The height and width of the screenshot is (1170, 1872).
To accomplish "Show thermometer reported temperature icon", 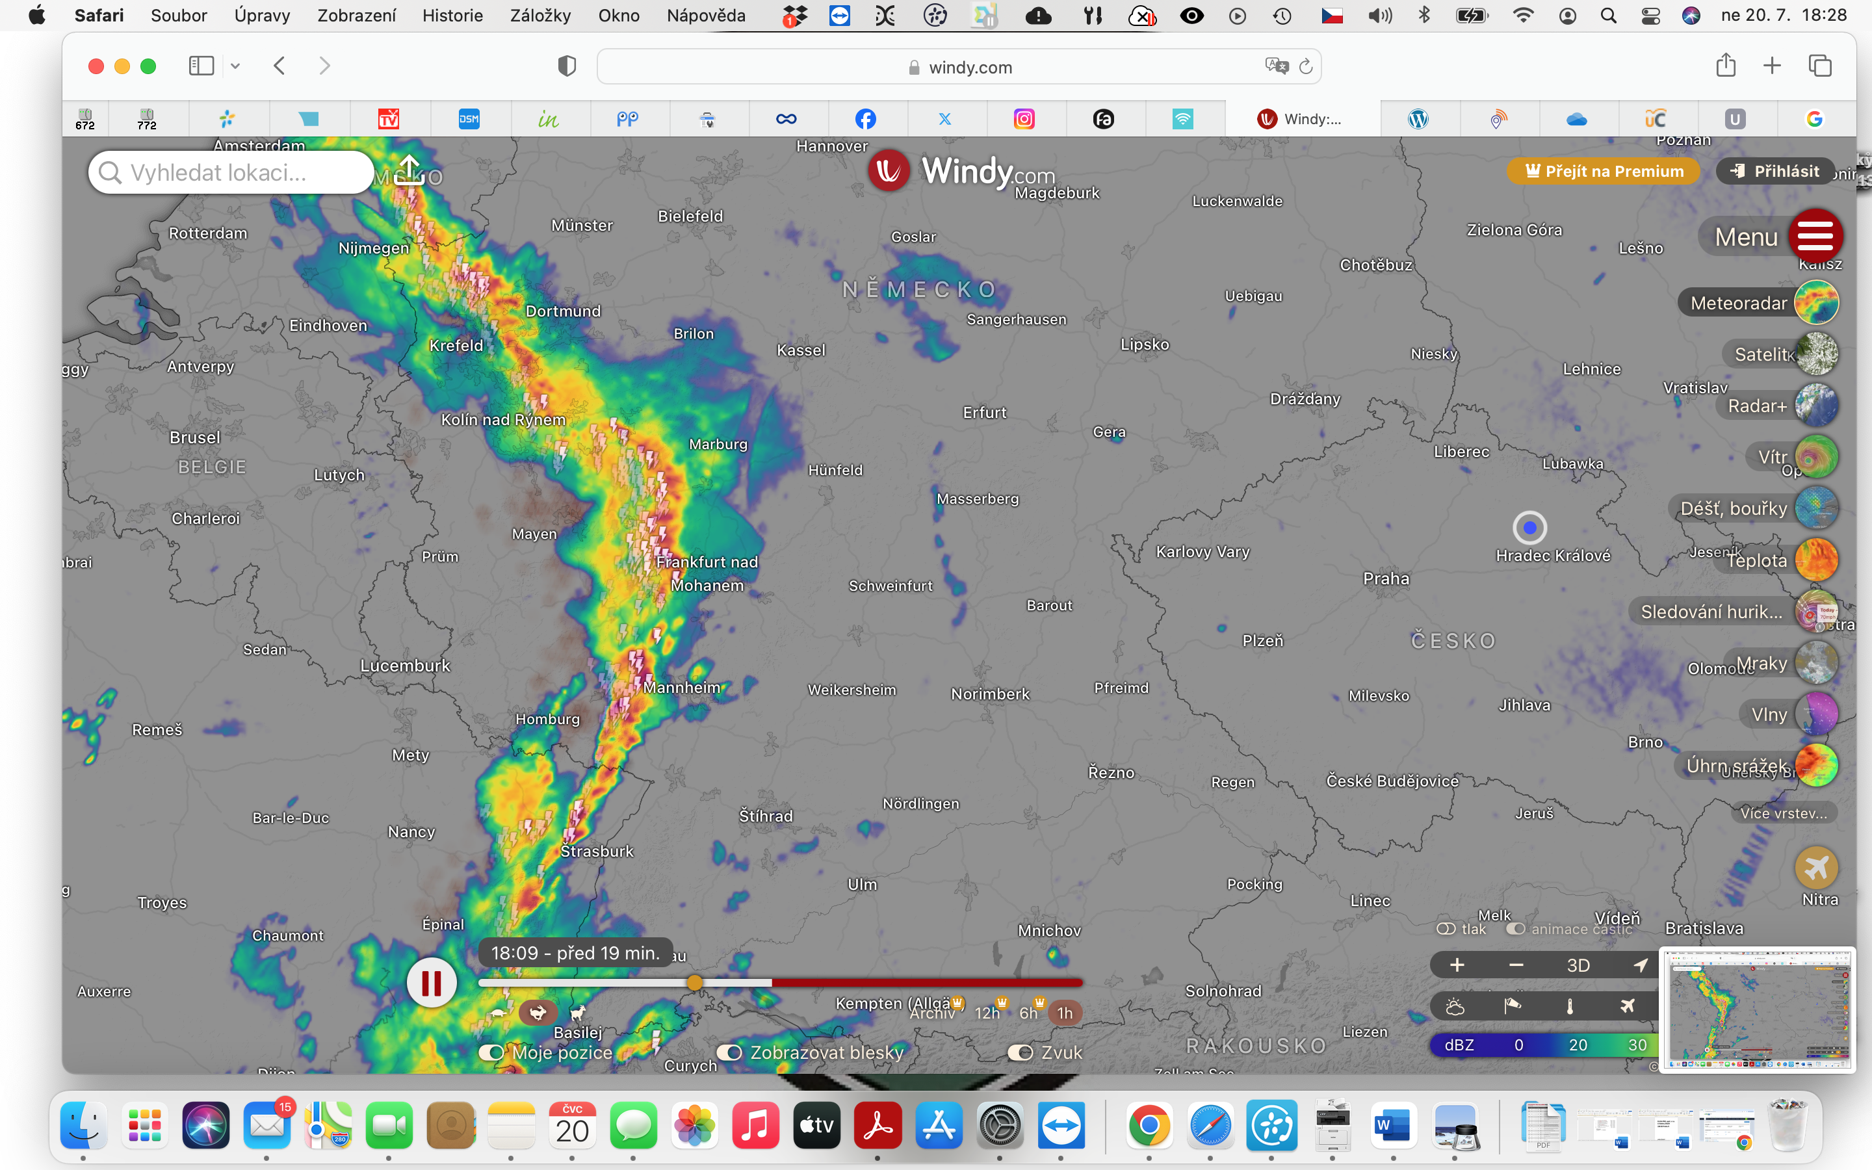I will click(1570, 1006).
